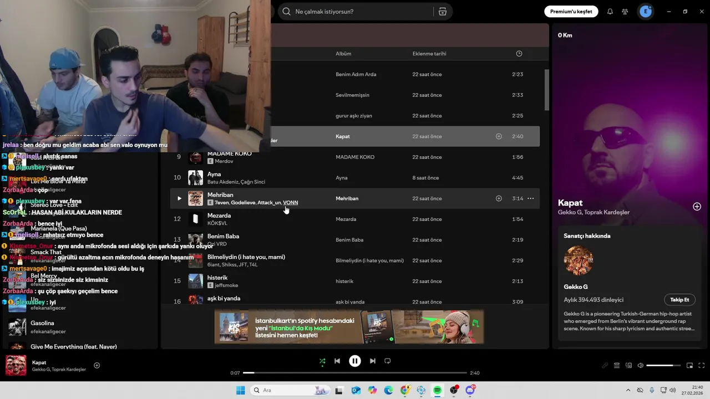Click the Gekko G artist avatar thumbnail

tap(579, 260)
